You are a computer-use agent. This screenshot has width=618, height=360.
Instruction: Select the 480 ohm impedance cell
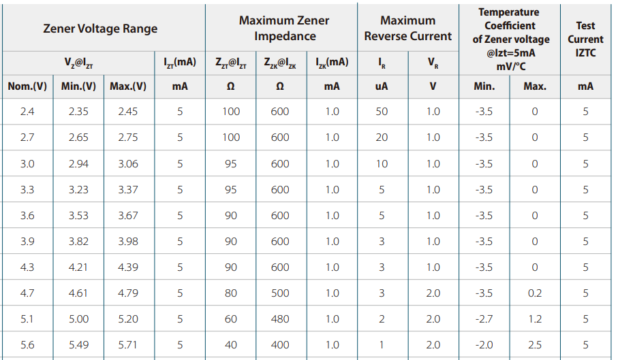click(280, 319)
